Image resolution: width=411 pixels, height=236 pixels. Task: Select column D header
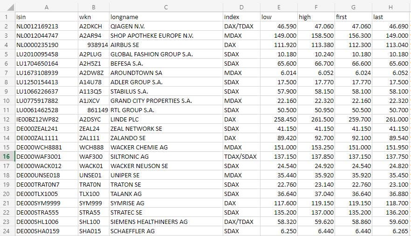(x=241, y=7)
